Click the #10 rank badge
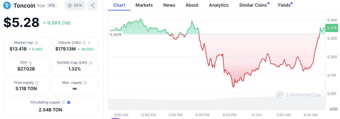 [52, 6]
